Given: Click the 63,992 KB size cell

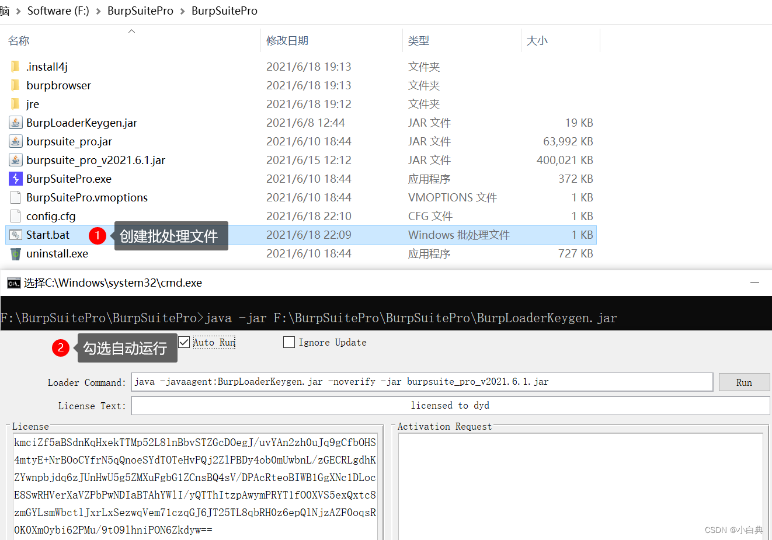Looking at the screenshot, I should 568,141.
